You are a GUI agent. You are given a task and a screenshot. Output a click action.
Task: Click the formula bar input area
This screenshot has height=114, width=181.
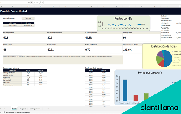click(x=113, y=2)
